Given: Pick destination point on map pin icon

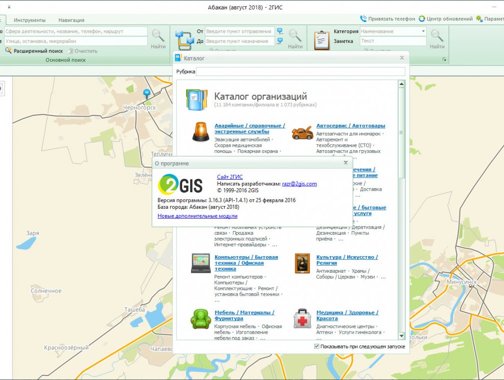Looking at the screenshot, I should point(280,41).
